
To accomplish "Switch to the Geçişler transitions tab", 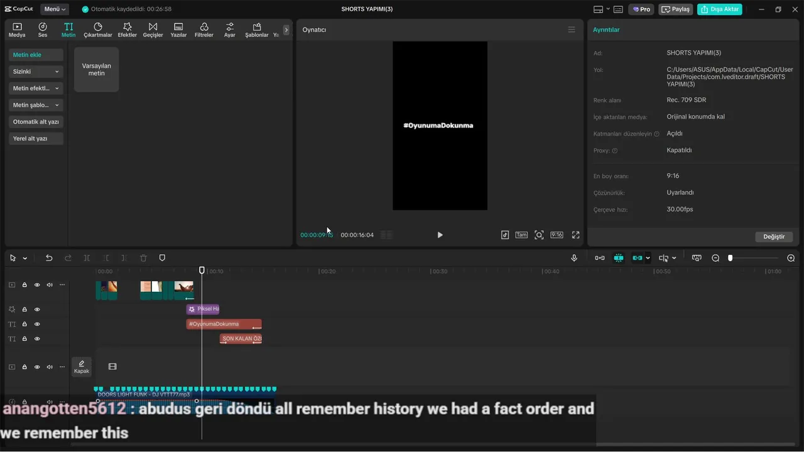I will pyautogui.click(x=153, y=30).
